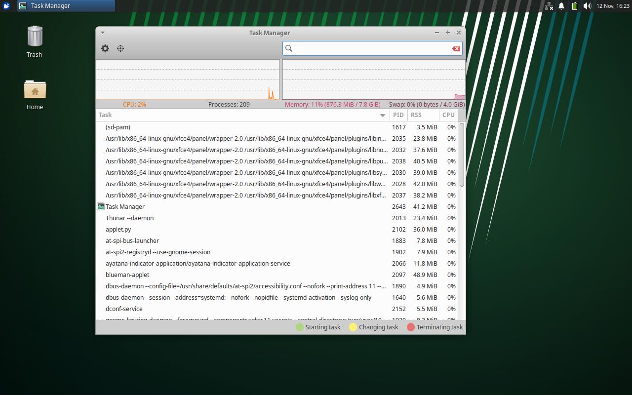The width and height of the screenshot is (632, 395).
Task: Focus the process search input field
Action: click(372, 48)
